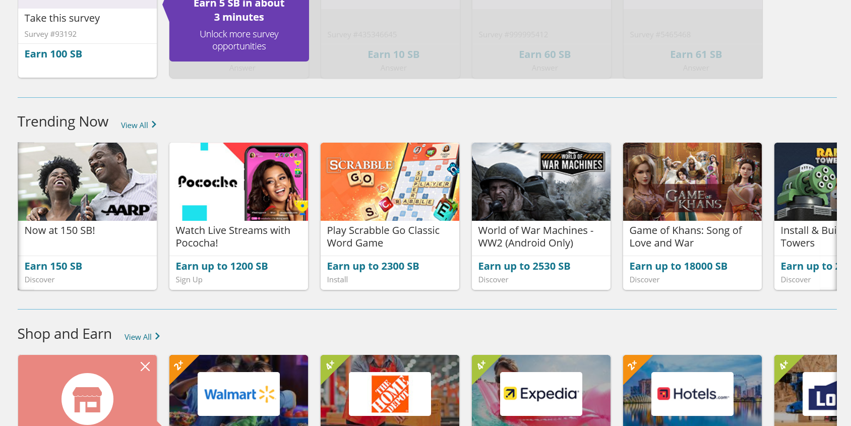
Task: Click Take this survey title
Action: click(62, 18)
